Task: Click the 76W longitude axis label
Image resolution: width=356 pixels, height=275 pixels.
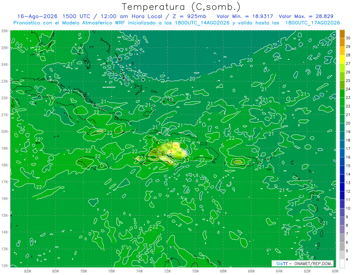Action: tap(112, 271)
